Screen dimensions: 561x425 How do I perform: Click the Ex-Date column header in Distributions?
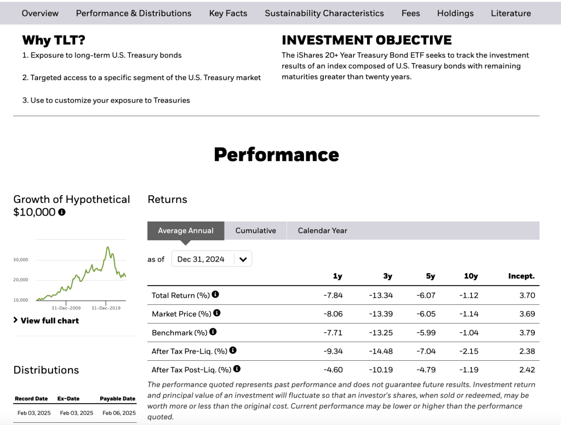click(68, 399)
